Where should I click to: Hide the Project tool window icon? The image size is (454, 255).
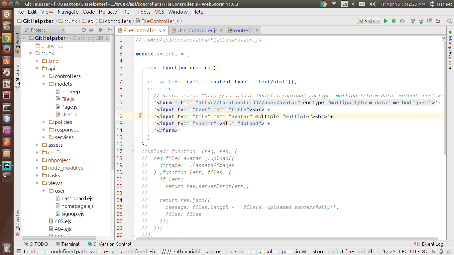tap(109, 30)
